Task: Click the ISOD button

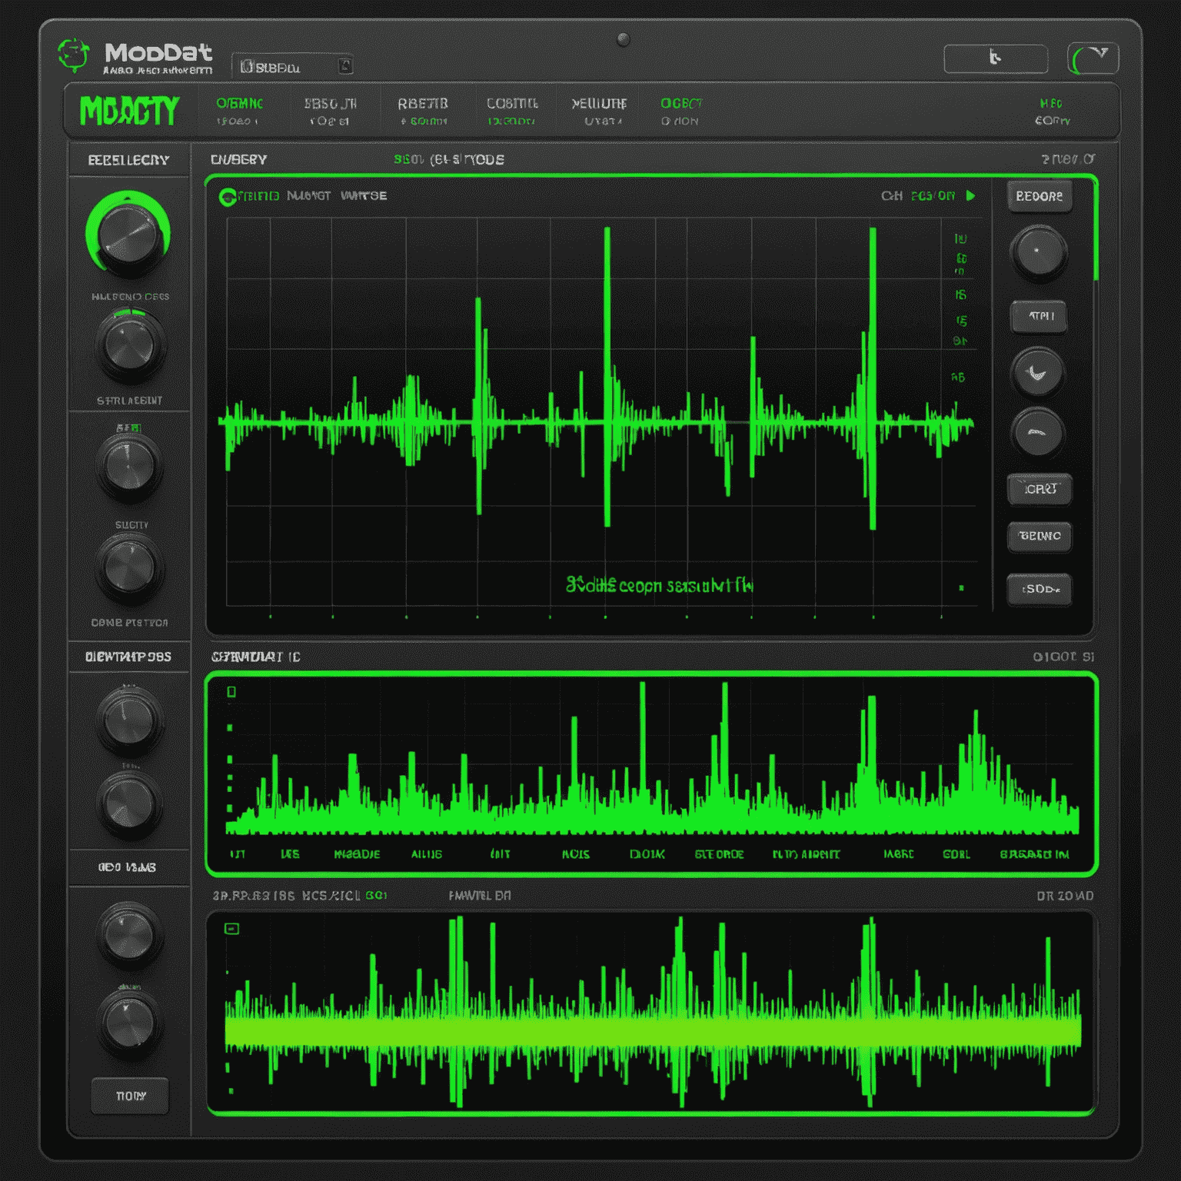Action: point(1040,589)
